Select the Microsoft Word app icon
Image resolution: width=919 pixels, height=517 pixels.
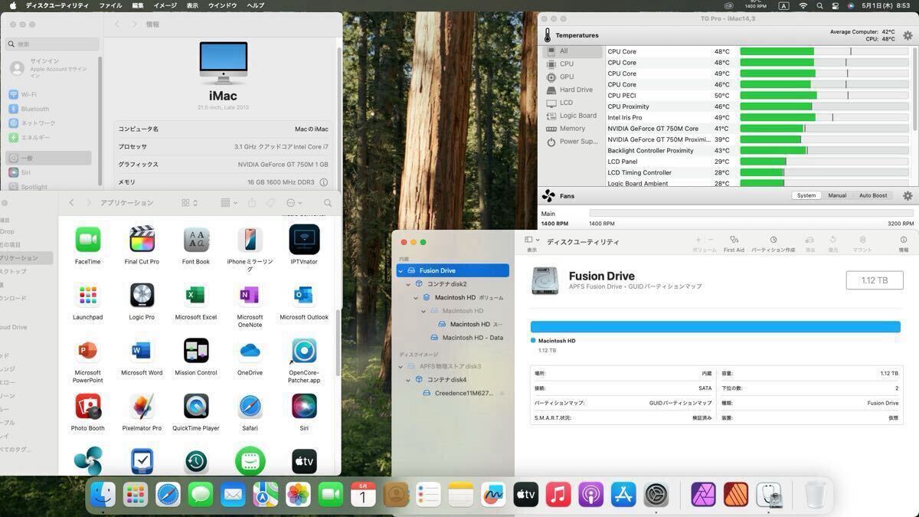(x=142, y=351)
